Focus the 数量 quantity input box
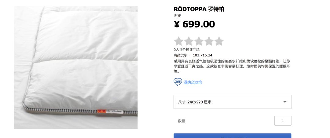This screenshot has height=138, width=330. (x=283, y=121)
